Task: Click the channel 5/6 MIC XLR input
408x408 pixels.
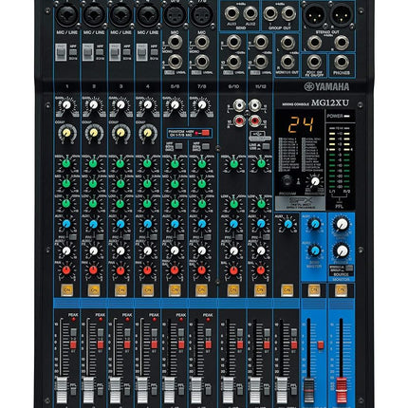Action: (175, 15)
